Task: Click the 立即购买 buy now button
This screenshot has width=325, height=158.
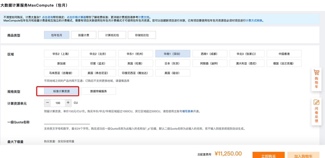Action: [x=268, y=155]
